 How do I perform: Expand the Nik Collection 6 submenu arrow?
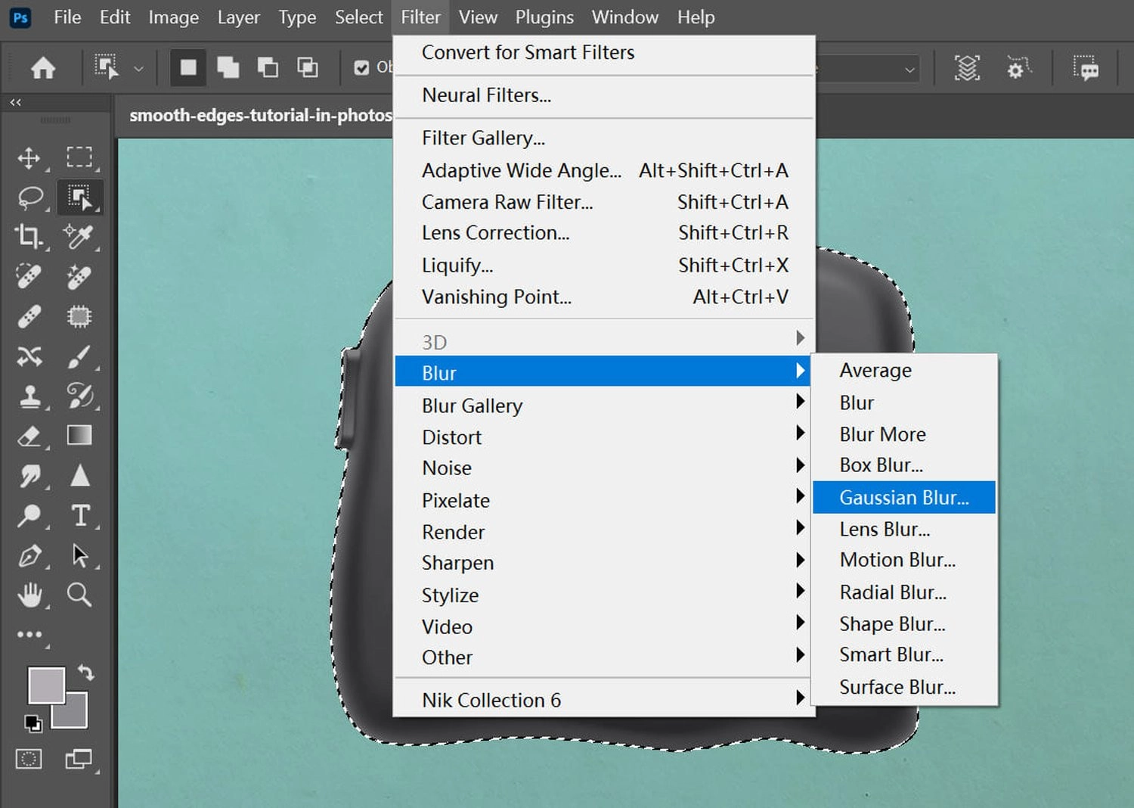click(x=800, y=697)
